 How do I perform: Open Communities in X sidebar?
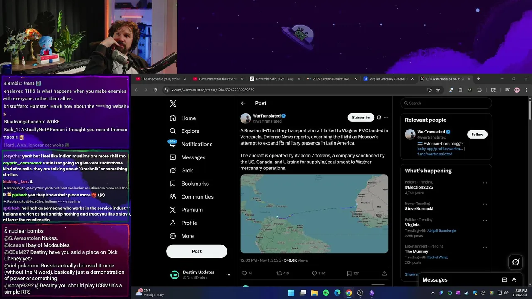(192, 197)
